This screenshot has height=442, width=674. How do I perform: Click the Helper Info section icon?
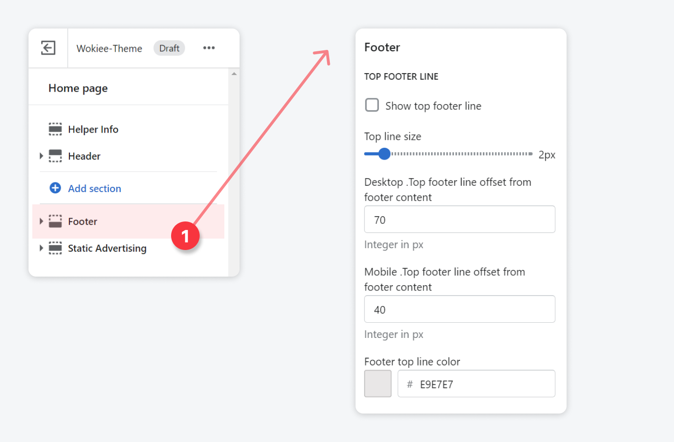click(55, 129)
